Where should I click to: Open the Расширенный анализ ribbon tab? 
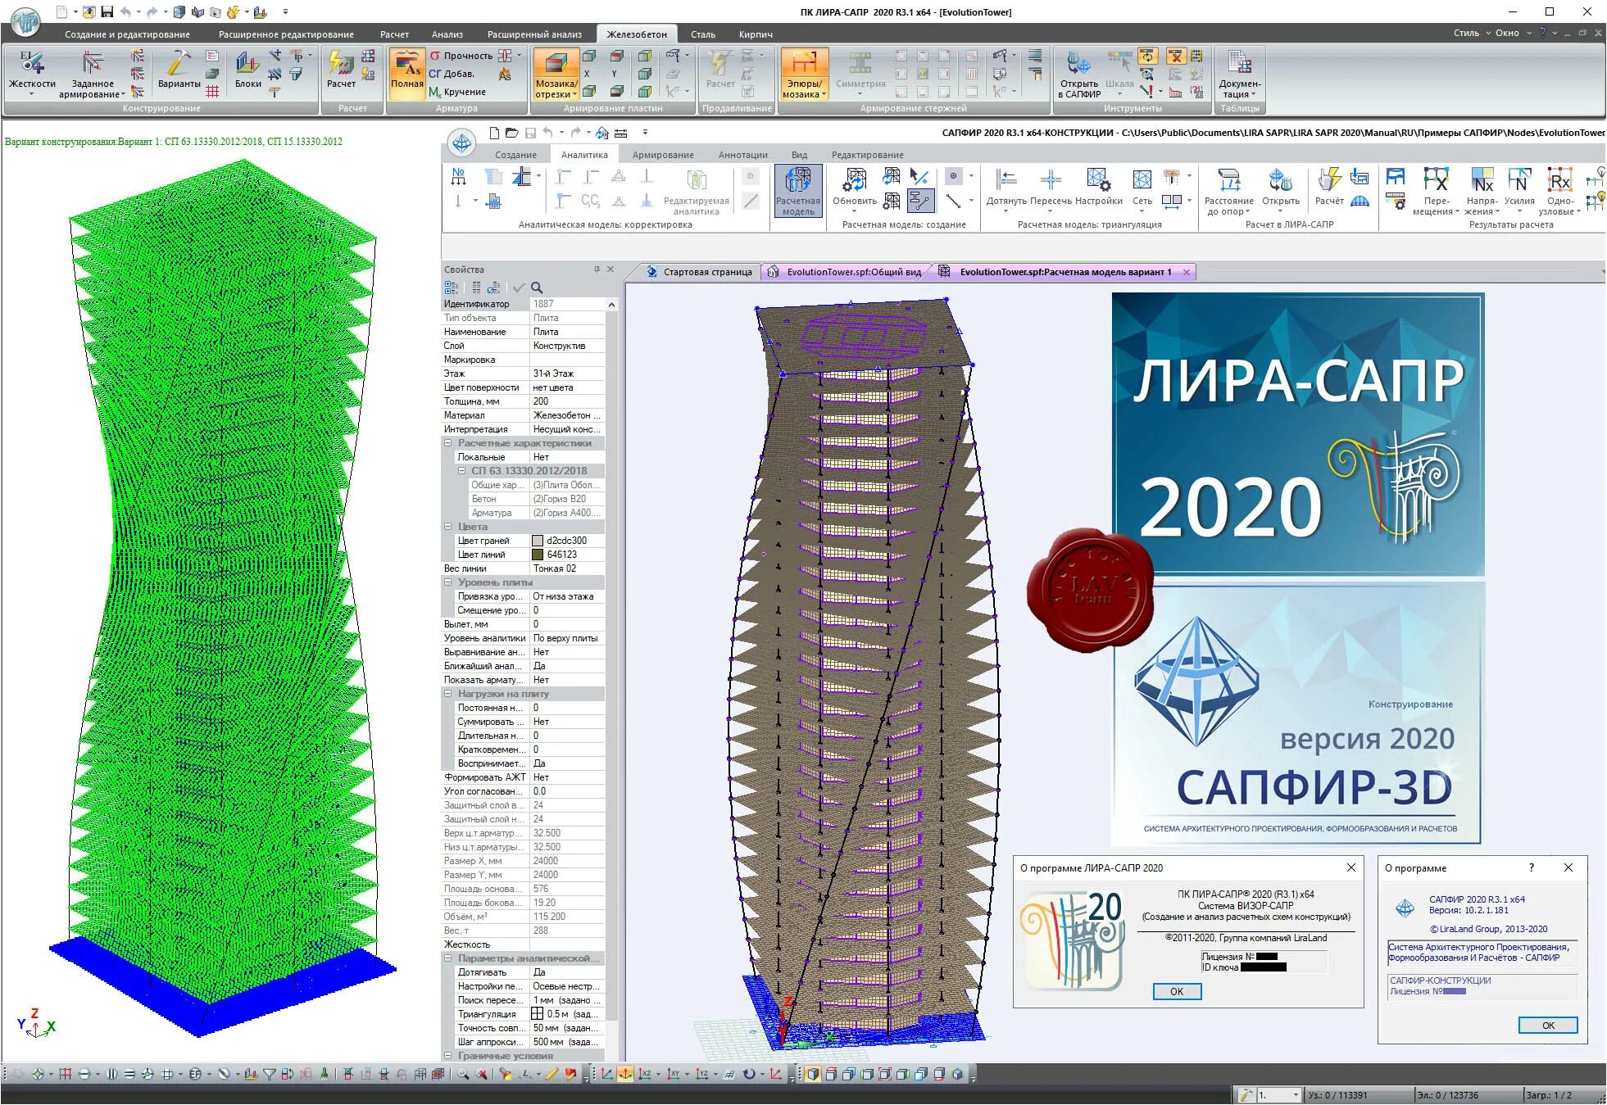point(534,34)
